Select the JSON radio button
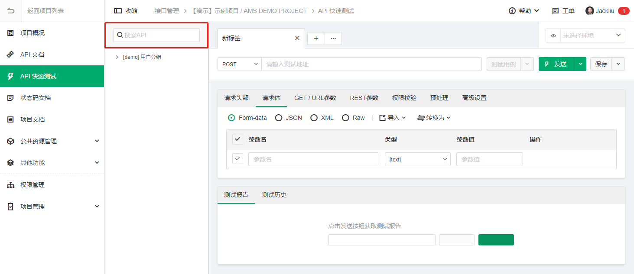The height and width of the screenshot is (274, 634). pyautogui.click(x=279, y=118)
